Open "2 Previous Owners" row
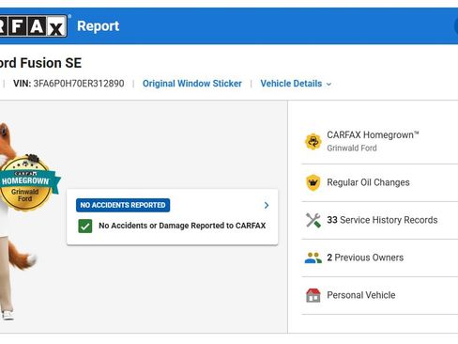Screen dimensions: 458x344 (x=380, y=258)
